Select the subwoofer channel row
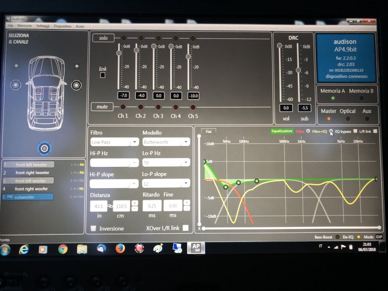 click(28, 197)
